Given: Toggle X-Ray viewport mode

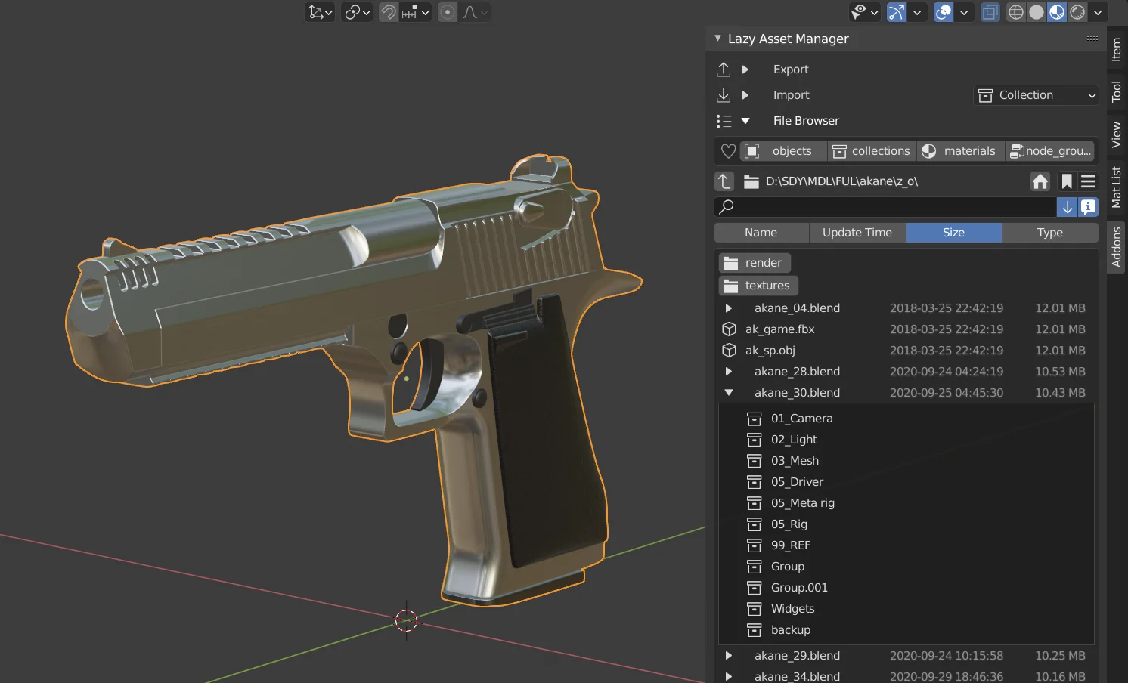Looking at the screenshot, I should [x=990, y=12].
